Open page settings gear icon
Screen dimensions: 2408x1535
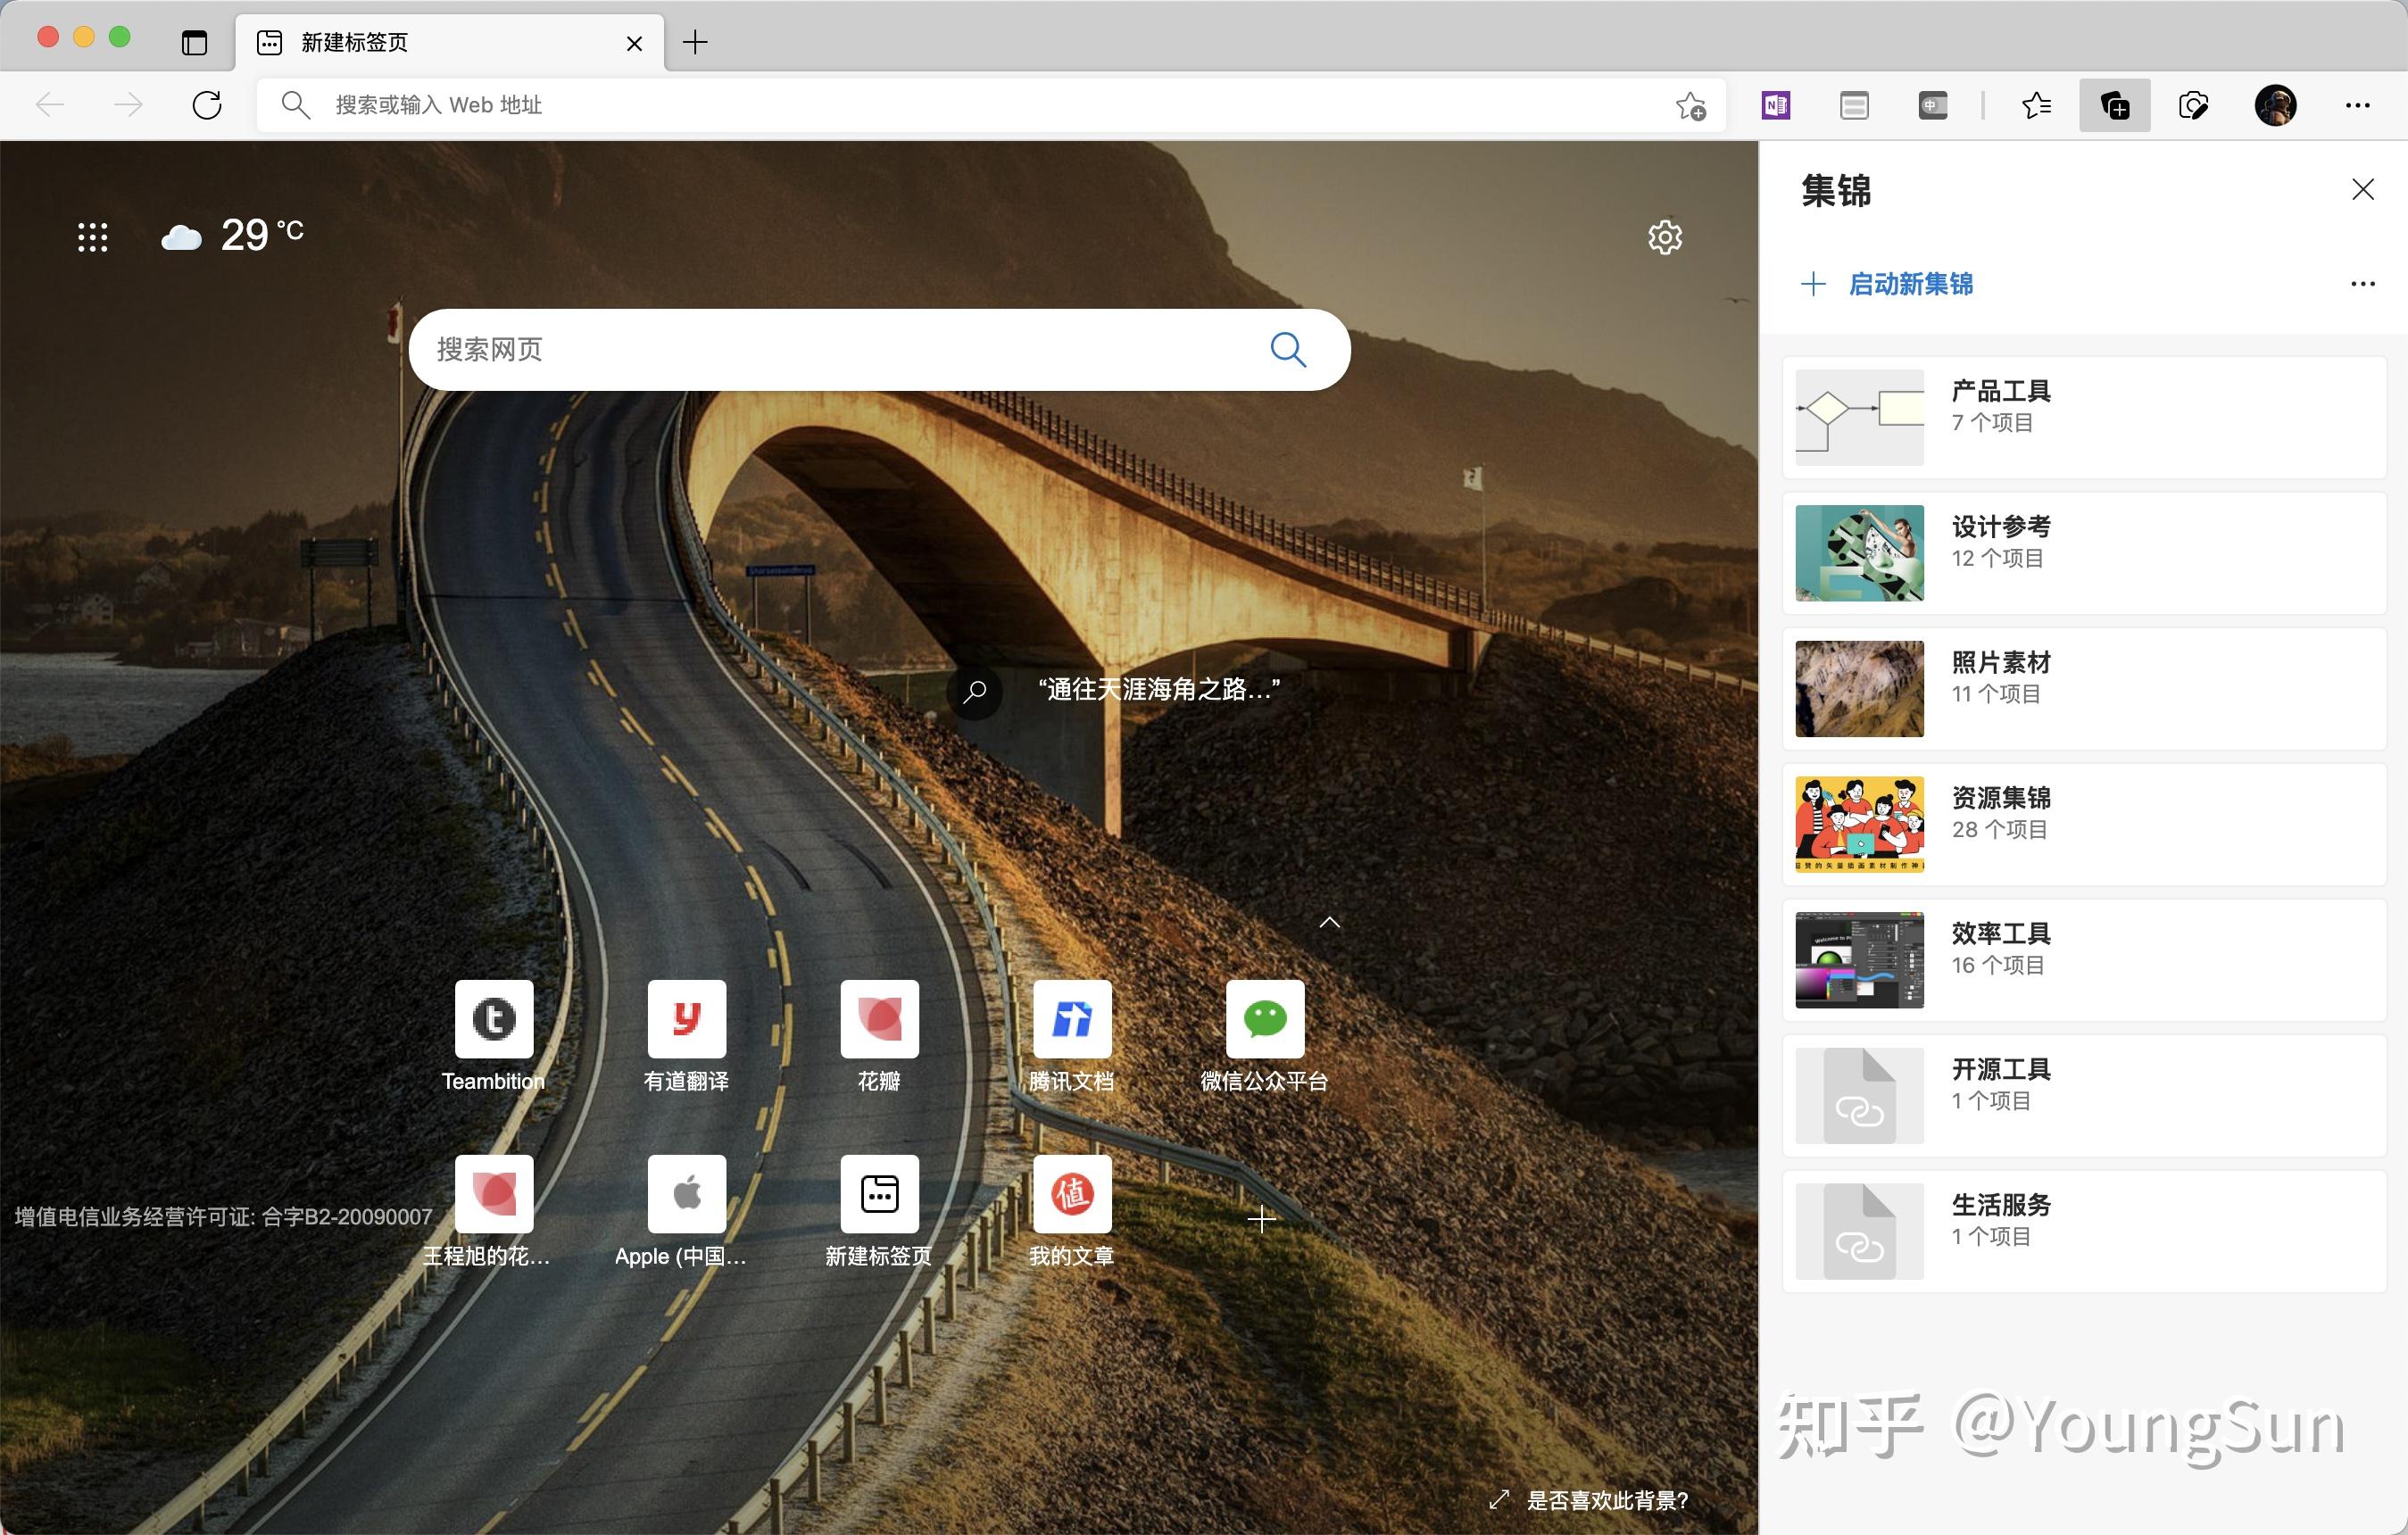[x=1665, y=237]
